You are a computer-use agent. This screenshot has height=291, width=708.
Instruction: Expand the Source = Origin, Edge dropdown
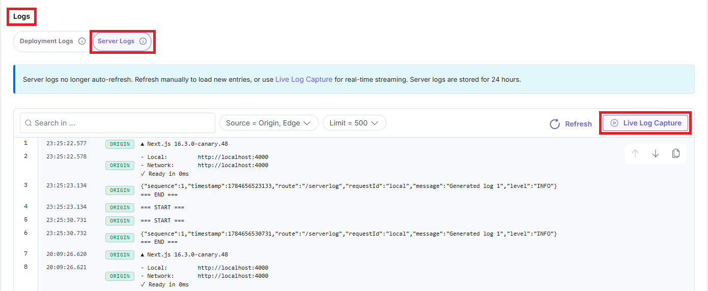tap(269, 123)
